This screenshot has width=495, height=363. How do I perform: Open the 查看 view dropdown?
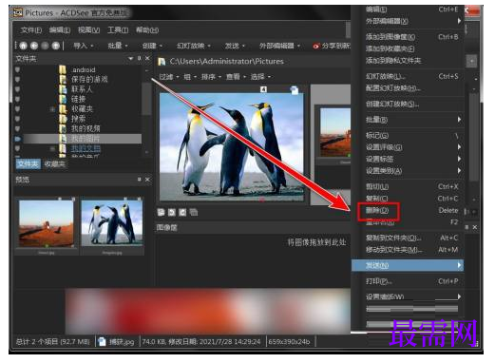[x=237, y=77]
